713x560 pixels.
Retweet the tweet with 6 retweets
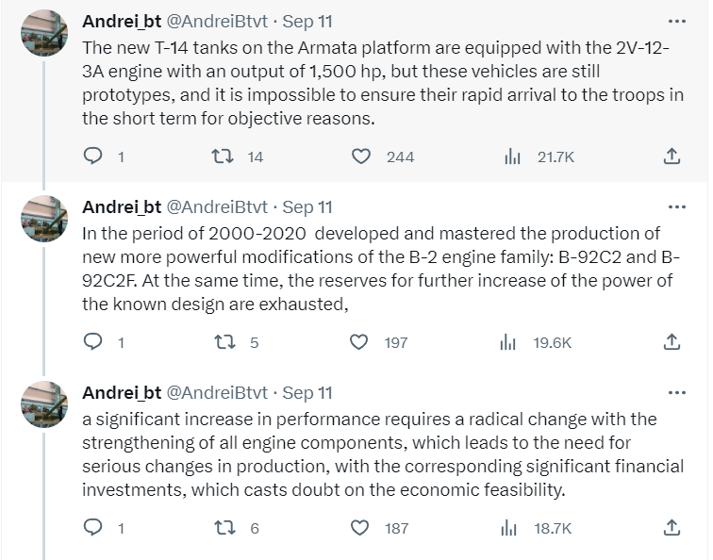tap(226, 528)
